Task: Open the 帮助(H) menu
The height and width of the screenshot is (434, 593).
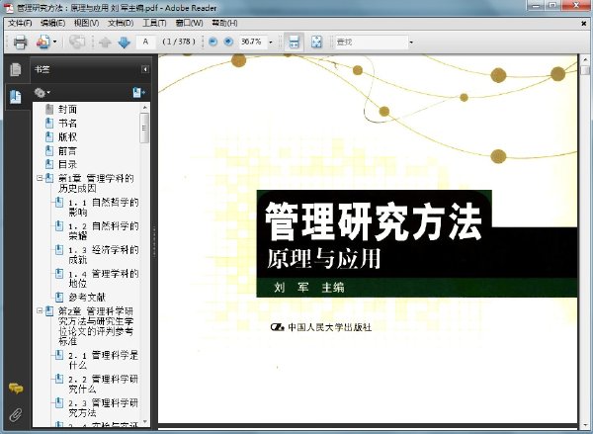Action: point(224,23)
